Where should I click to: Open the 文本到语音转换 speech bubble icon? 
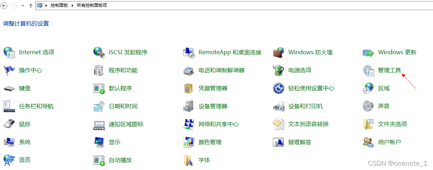[279, 124]
